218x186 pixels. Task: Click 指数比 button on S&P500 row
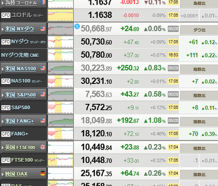point(199,96)
